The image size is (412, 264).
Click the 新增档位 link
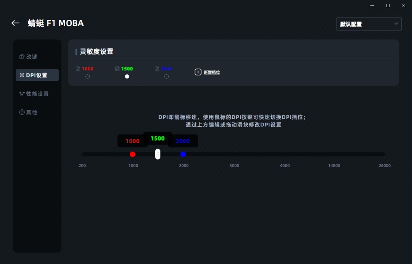[212, 72]
